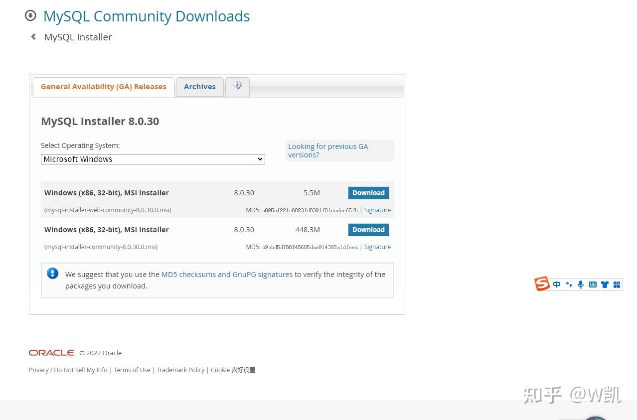The image size is (637, 420).
Task: Click the blue info icon in suggestion box
Action: coord(53,274)
